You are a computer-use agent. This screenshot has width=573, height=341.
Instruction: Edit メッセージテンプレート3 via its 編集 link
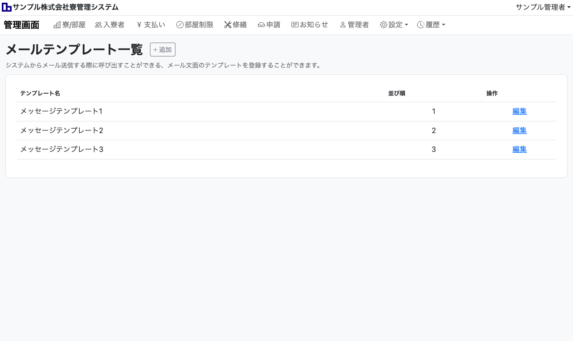[519, 150]
